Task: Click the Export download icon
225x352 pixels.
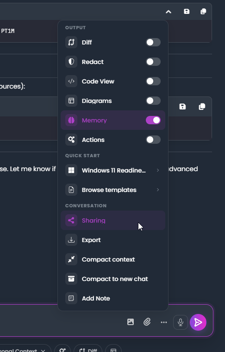Action: [71, 240]
